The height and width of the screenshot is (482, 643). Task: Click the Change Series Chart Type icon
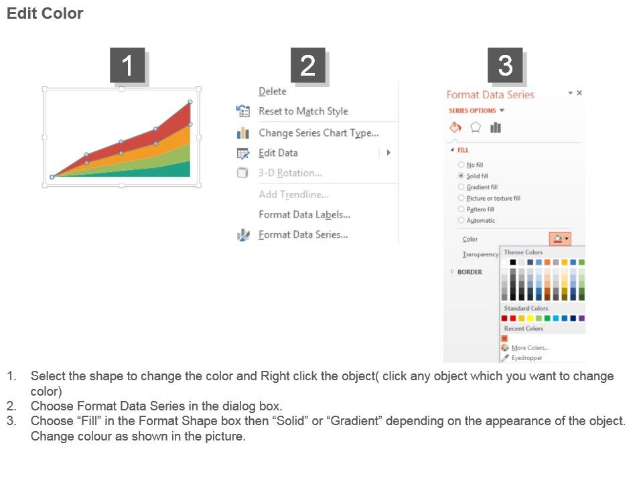point(242,133)
